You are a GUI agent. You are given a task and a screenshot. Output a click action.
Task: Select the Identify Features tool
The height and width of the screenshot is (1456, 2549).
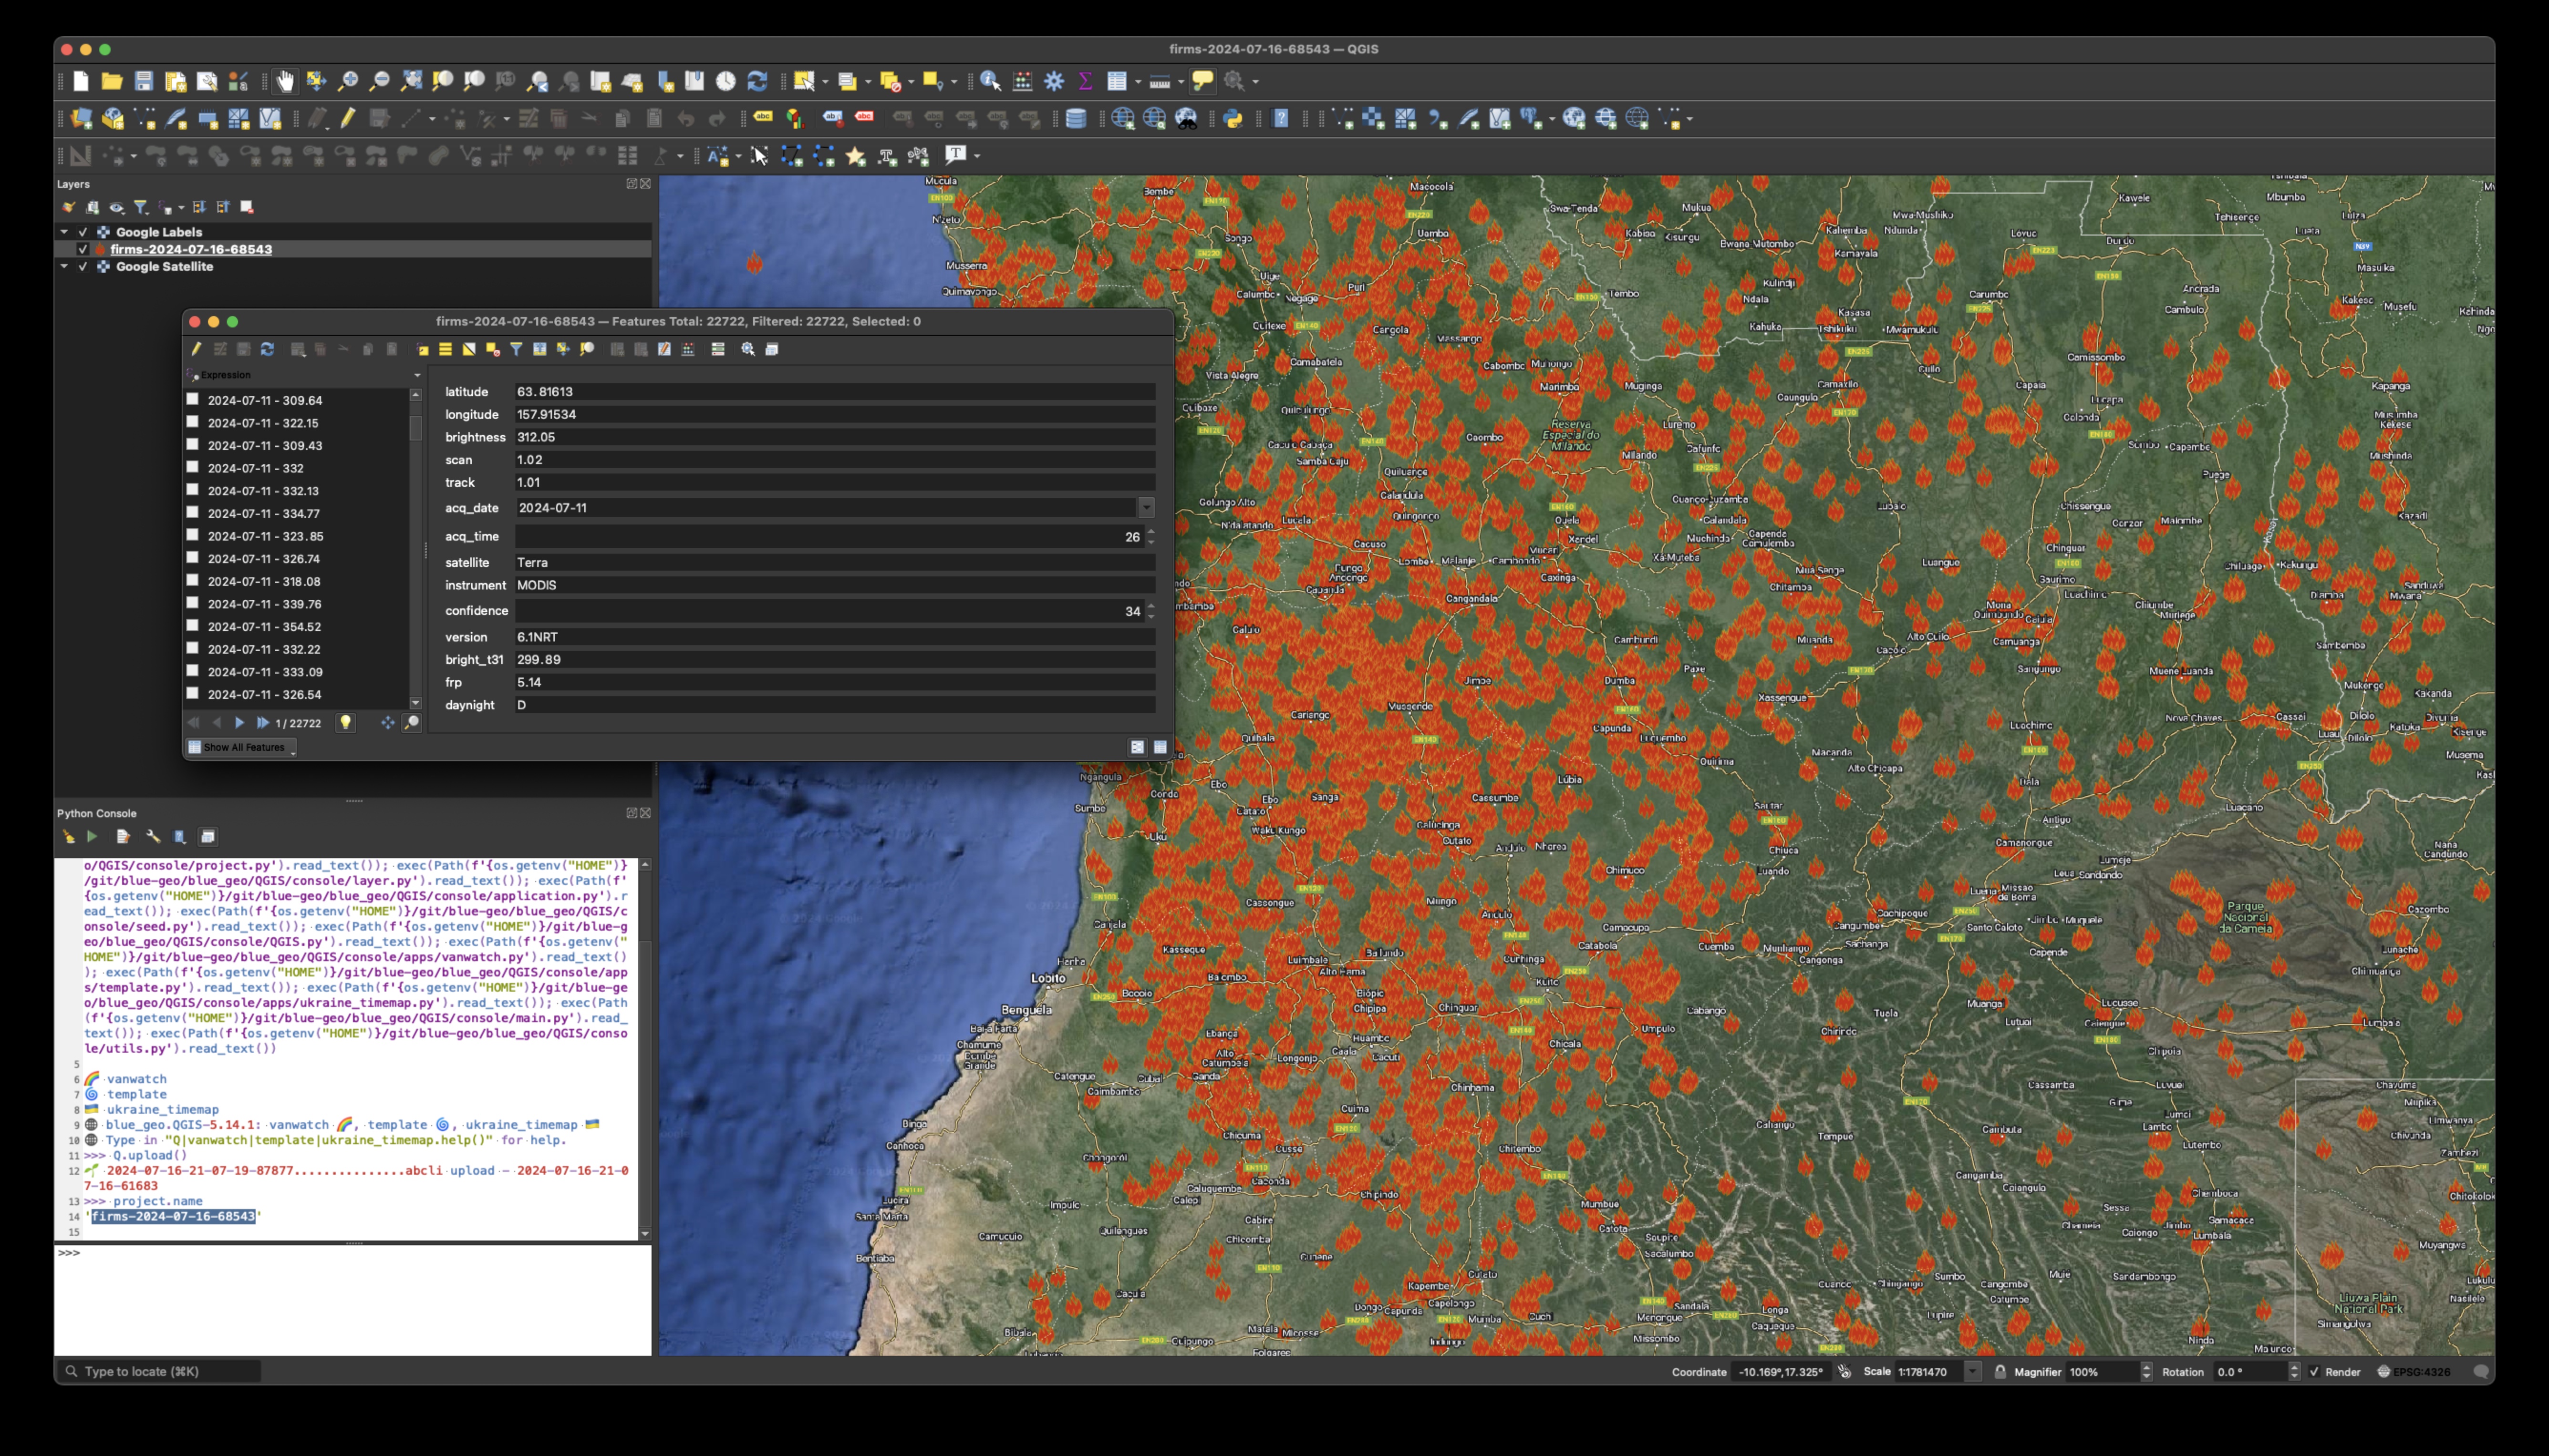click(x=990, y=81)
